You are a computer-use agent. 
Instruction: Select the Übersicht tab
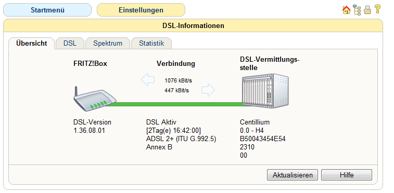[x=31, y=43]
